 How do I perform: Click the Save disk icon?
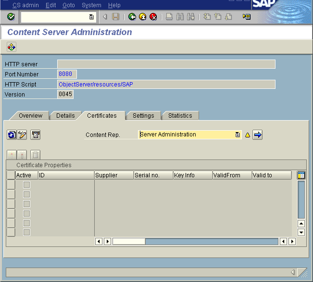point(115,17)
